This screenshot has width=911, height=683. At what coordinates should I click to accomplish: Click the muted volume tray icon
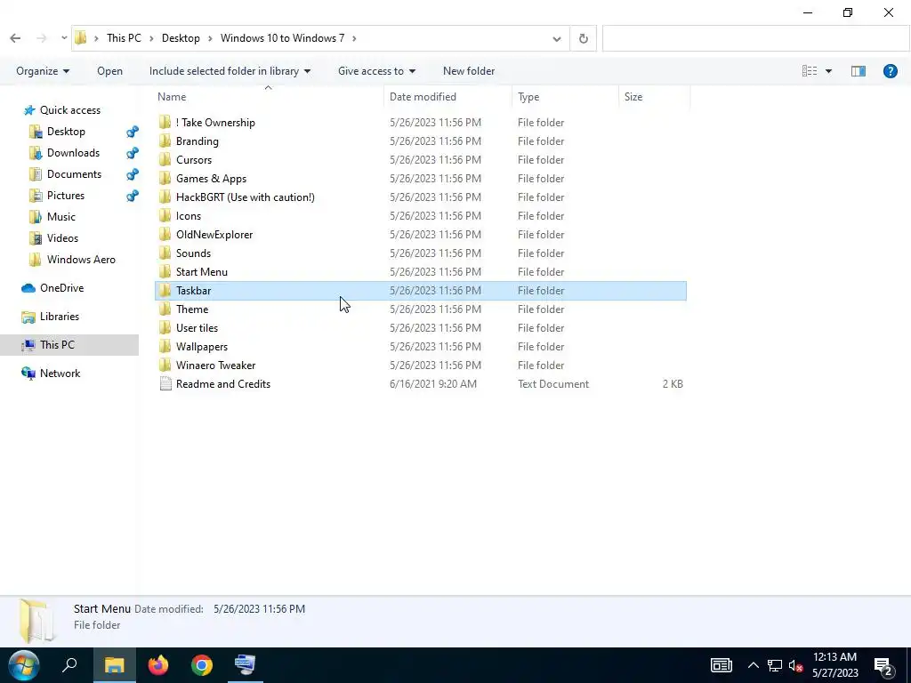795,665
